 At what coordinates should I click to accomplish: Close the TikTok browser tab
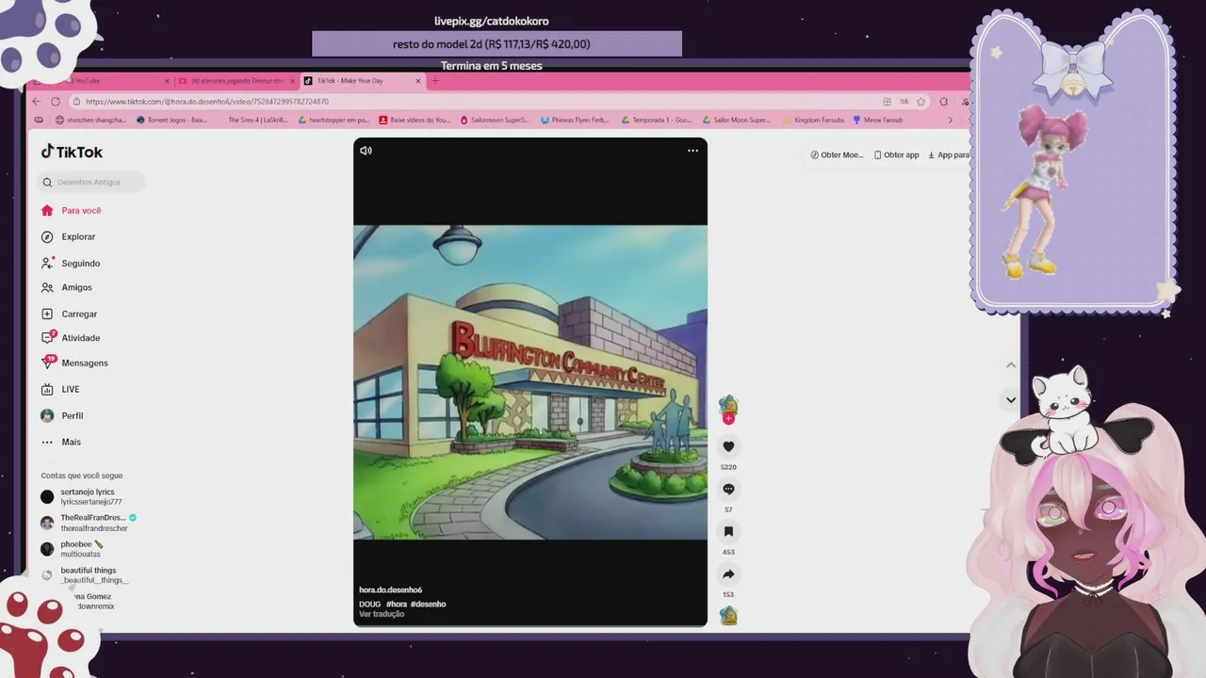pyautogui.click(x=418, y=81)
